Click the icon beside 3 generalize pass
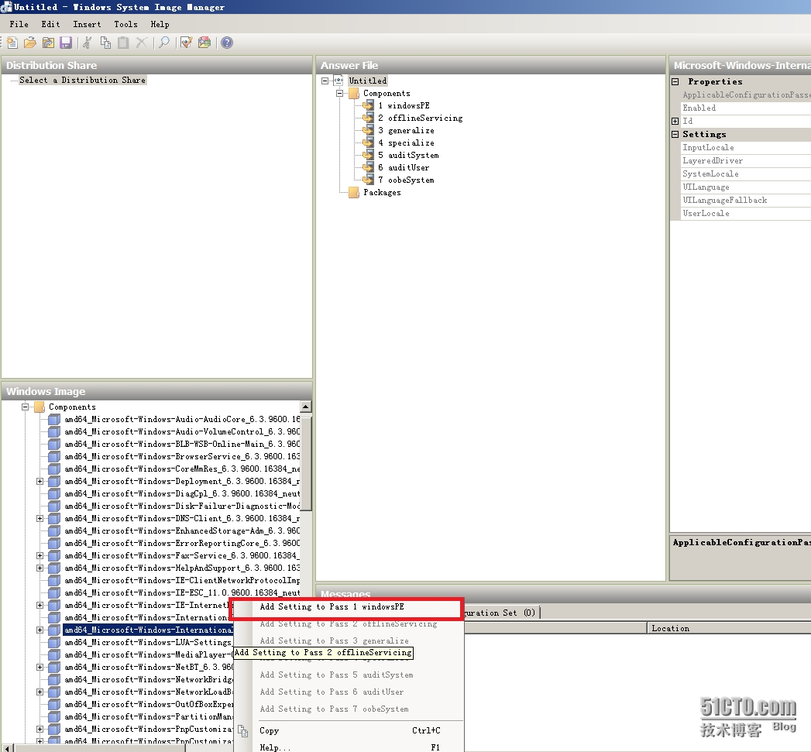811x752 pixels. click(368, 130)
